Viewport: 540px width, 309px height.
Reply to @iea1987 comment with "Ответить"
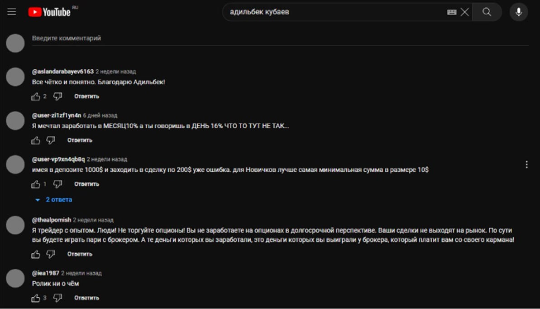click(86, 298)
